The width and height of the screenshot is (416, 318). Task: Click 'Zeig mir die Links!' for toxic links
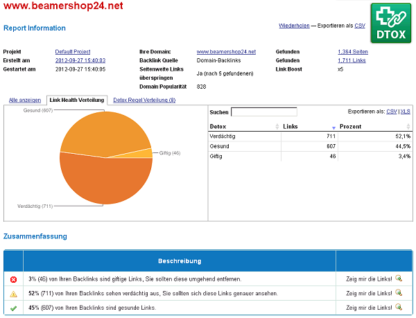369,279
